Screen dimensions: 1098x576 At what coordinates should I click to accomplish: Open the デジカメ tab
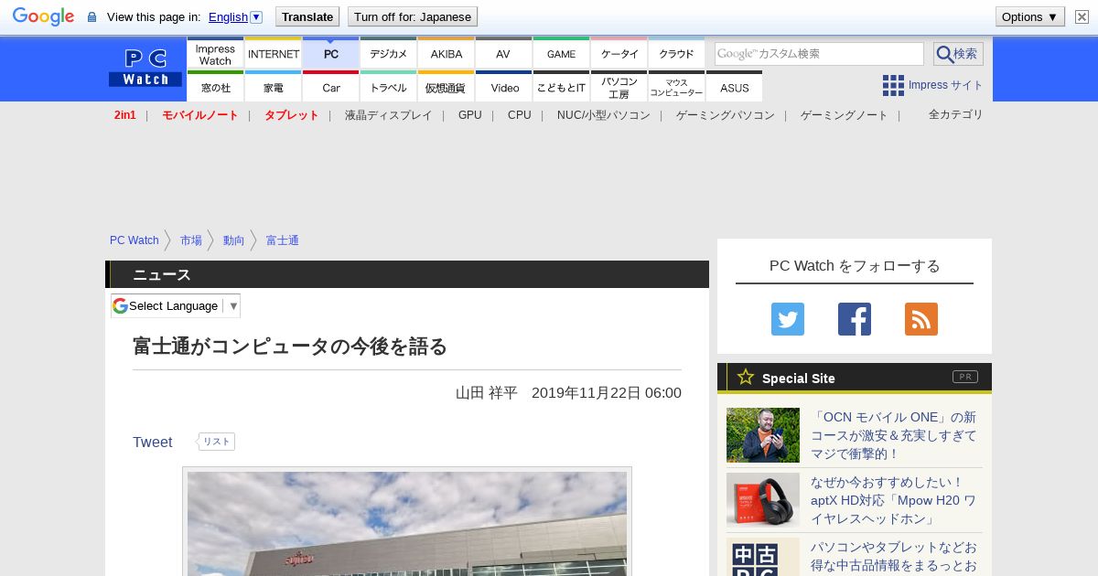pos(389,54)
